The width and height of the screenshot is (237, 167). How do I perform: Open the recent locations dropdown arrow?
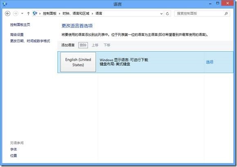(22, 13)
